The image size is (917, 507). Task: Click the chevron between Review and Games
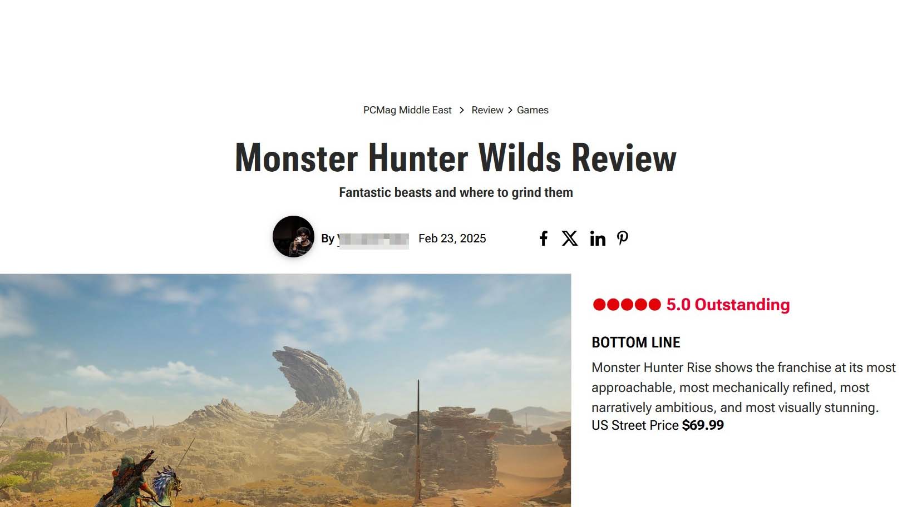tap(510, 110)
